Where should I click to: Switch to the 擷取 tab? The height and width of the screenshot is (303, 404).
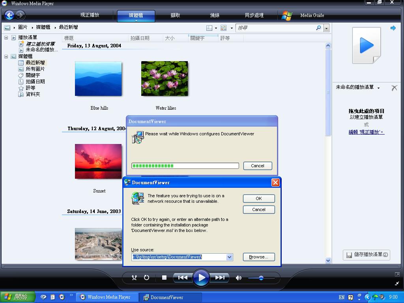(x=175, y=15)
